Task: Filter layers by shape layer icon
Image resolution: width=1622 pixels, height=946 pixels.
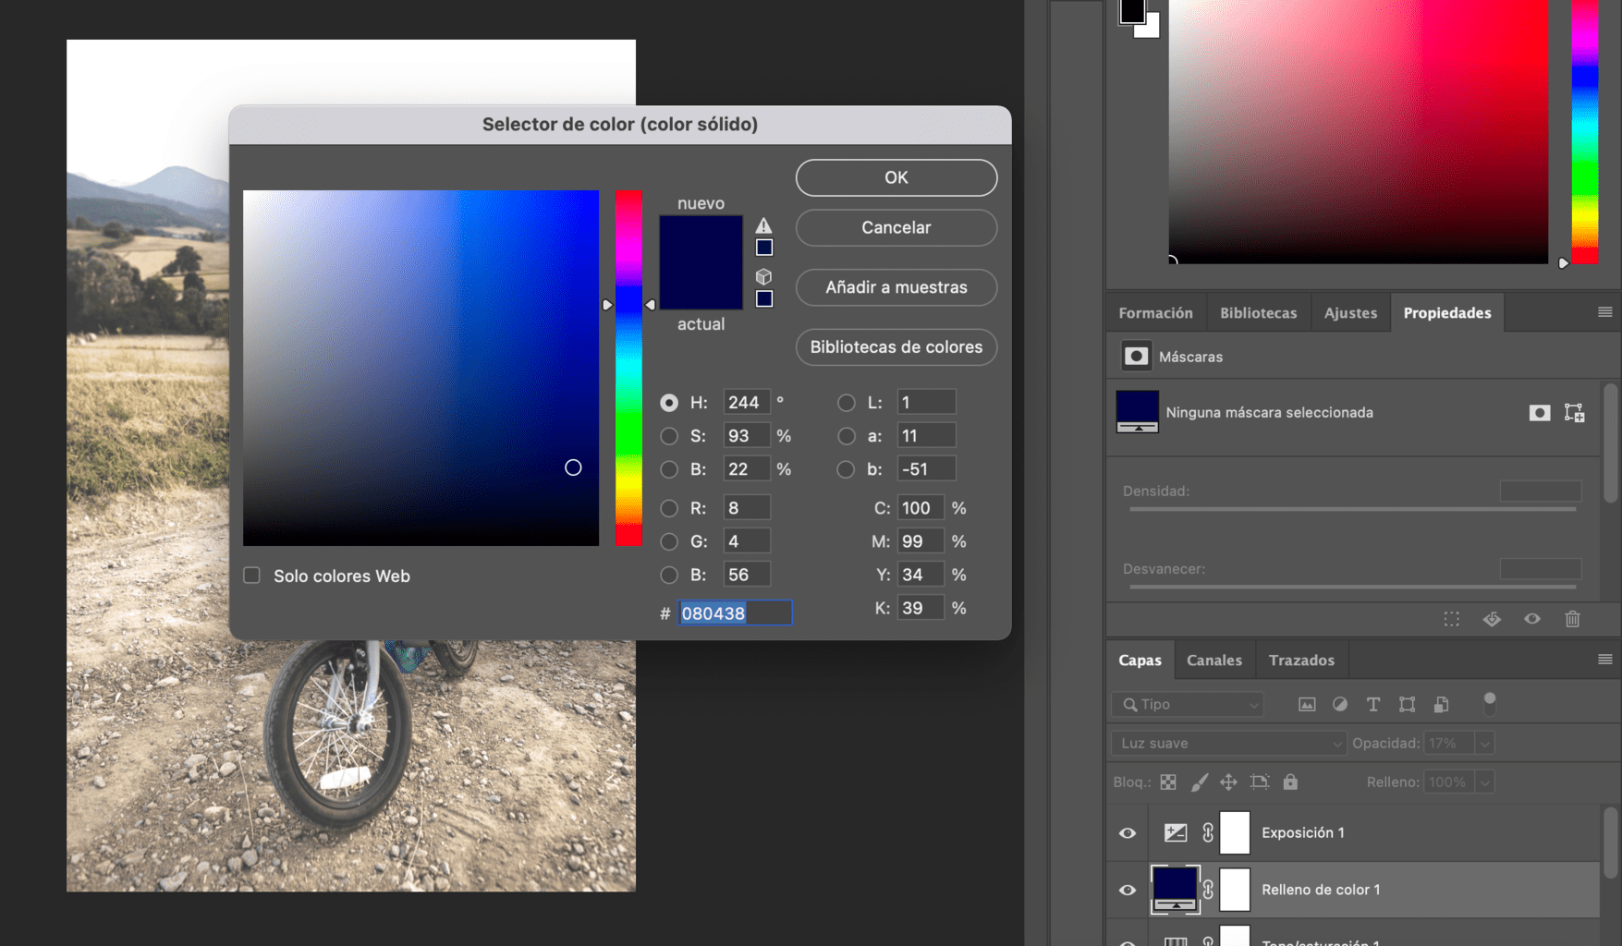Action: point(1407,705)
